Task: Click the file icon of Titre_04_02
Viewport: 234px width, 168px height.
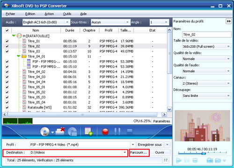Action: click(24, 71)
